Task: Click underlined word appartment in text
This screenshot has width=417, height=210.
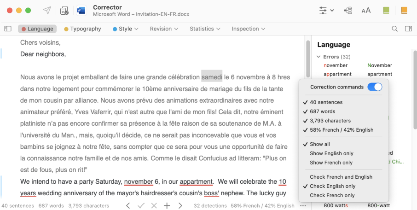Action: coord(196,182)
